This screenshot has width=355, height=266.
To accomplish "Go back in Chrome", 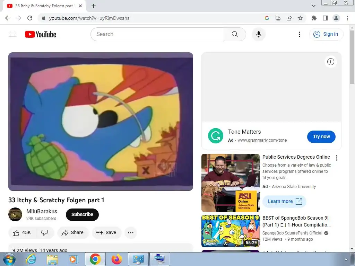I will coord(8,18).
